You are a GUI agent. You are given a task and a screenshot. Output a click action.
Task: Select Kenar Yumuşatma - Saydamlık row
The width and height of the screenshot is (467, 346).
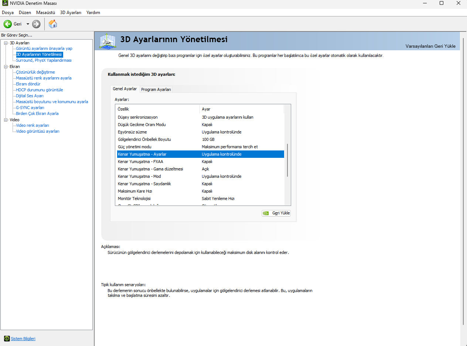200,184
